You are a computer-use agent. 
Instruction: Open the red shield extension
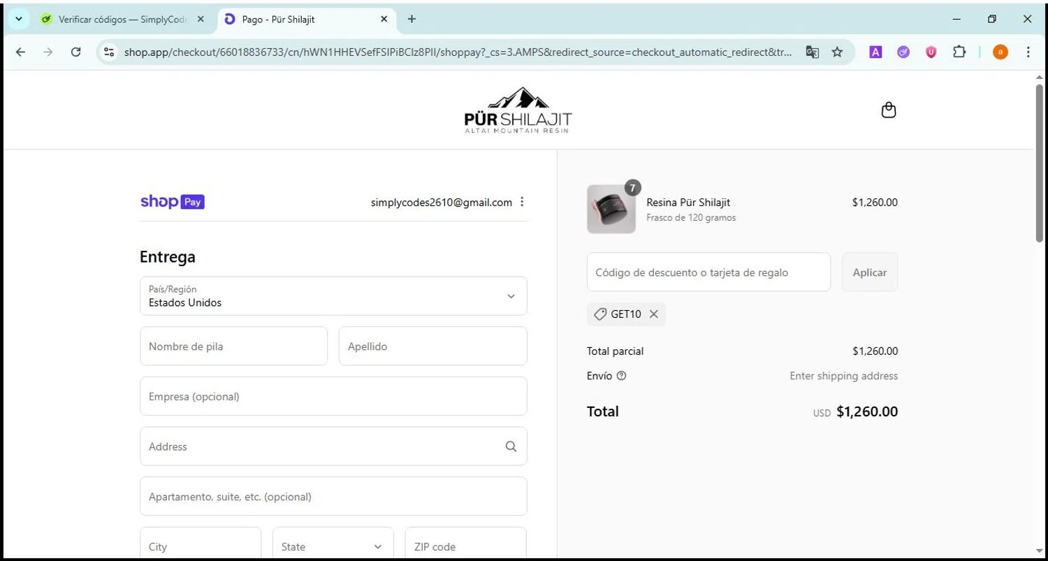click(931, 52)
